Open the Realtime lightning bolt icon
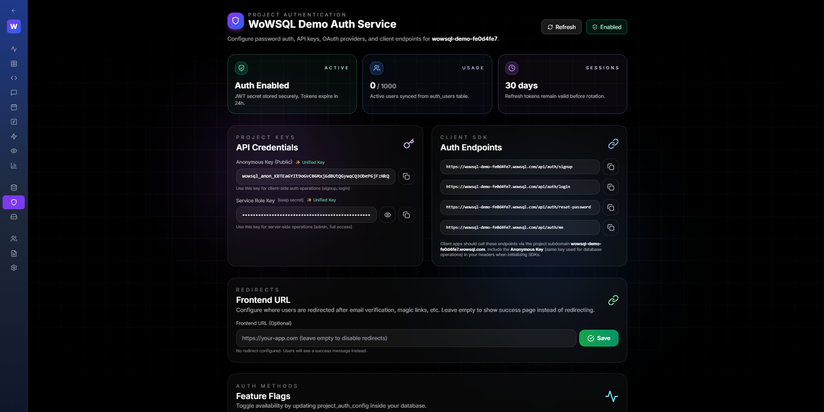 coord(13,136)
